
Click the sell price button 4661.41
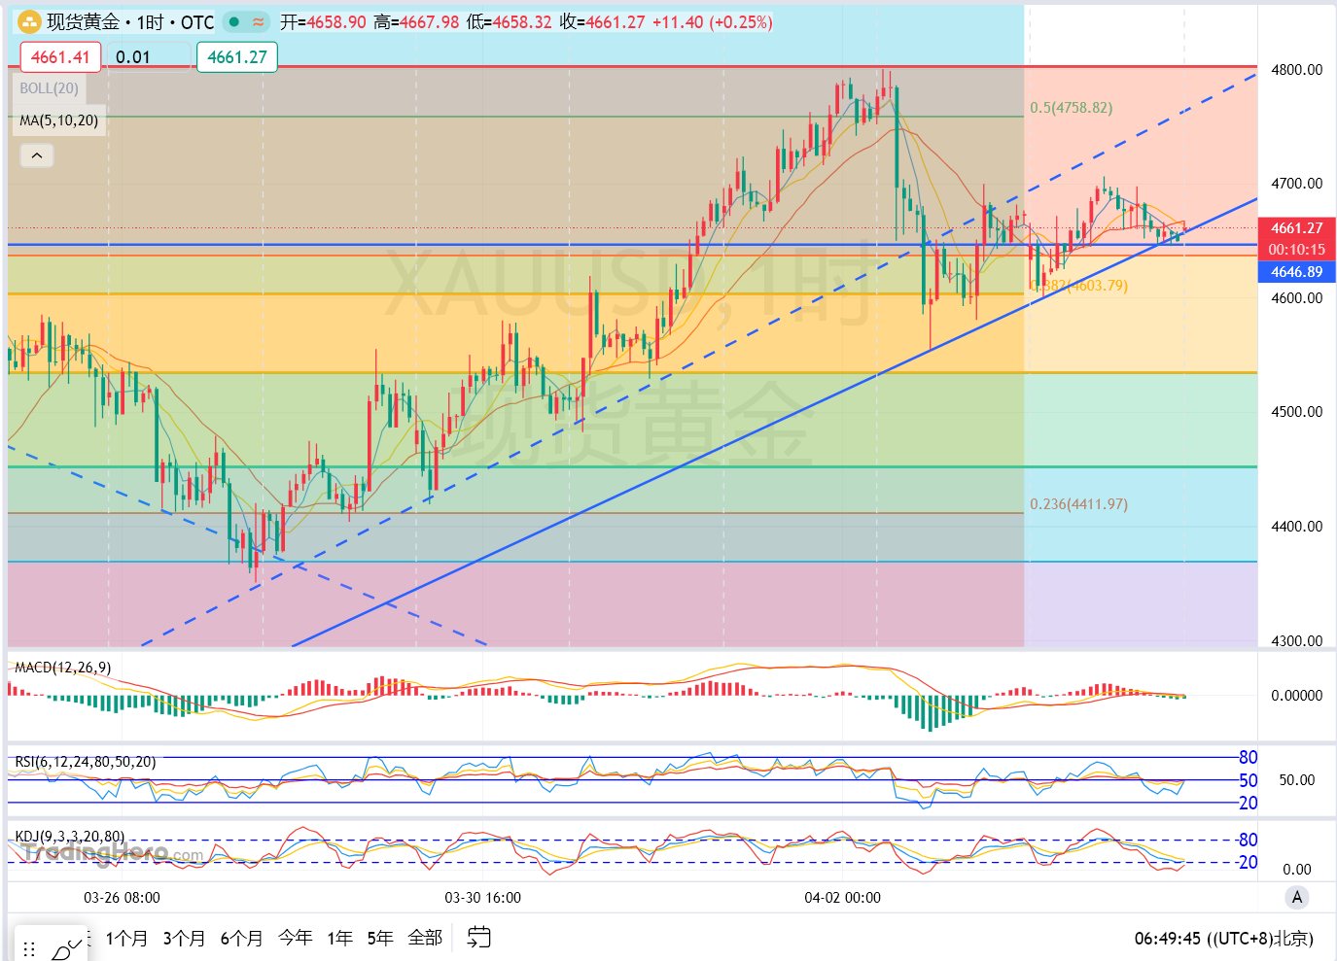coord(60,57)
